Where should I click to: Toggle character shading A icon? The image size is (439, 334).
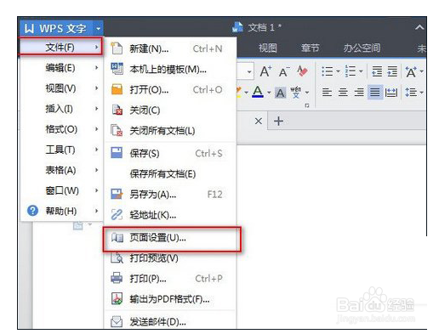click(x=280, y=93)
